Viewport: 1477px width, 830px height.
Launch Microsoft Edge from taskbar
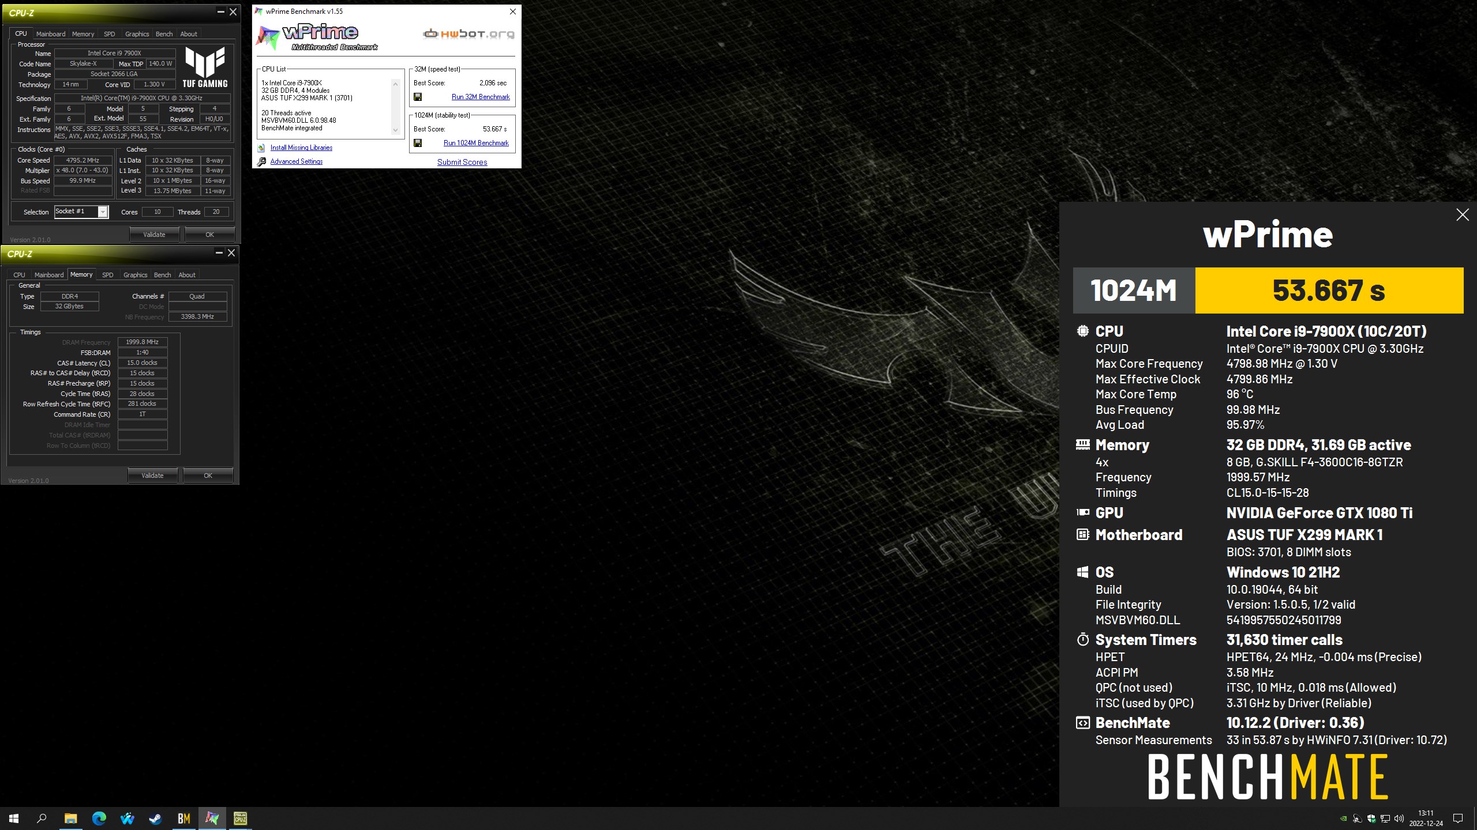(x=99, y=818)
